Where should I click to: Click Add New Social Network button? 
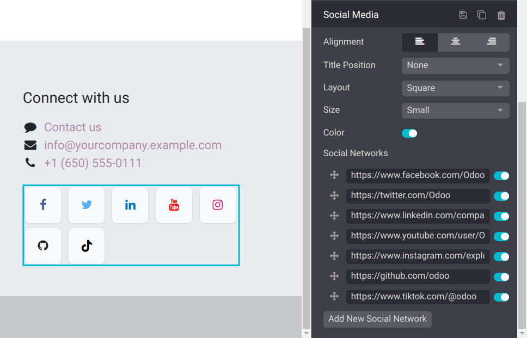(377, 319)
